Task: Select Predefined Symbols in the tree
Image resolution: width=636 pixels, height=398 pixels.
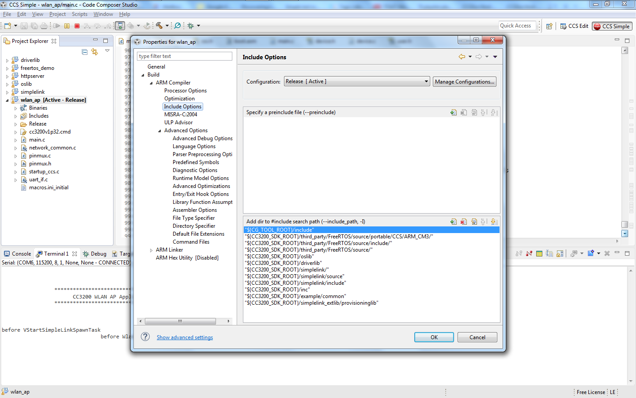Action: (x=196, y=162)
